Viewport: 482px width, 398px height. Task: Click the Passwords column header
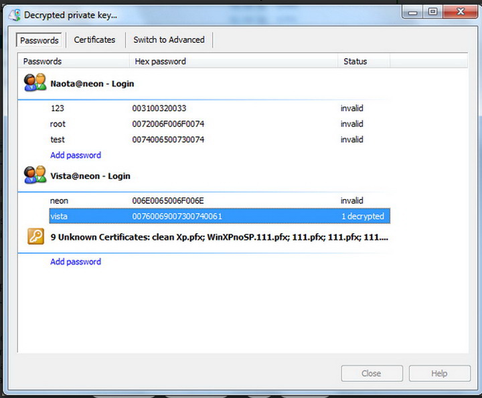(73, 61)
